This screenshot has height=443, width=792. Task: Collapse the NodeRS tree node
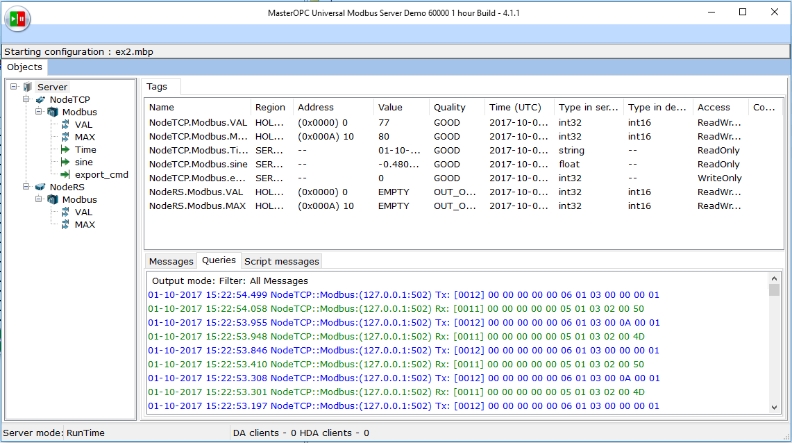point(26,186)
